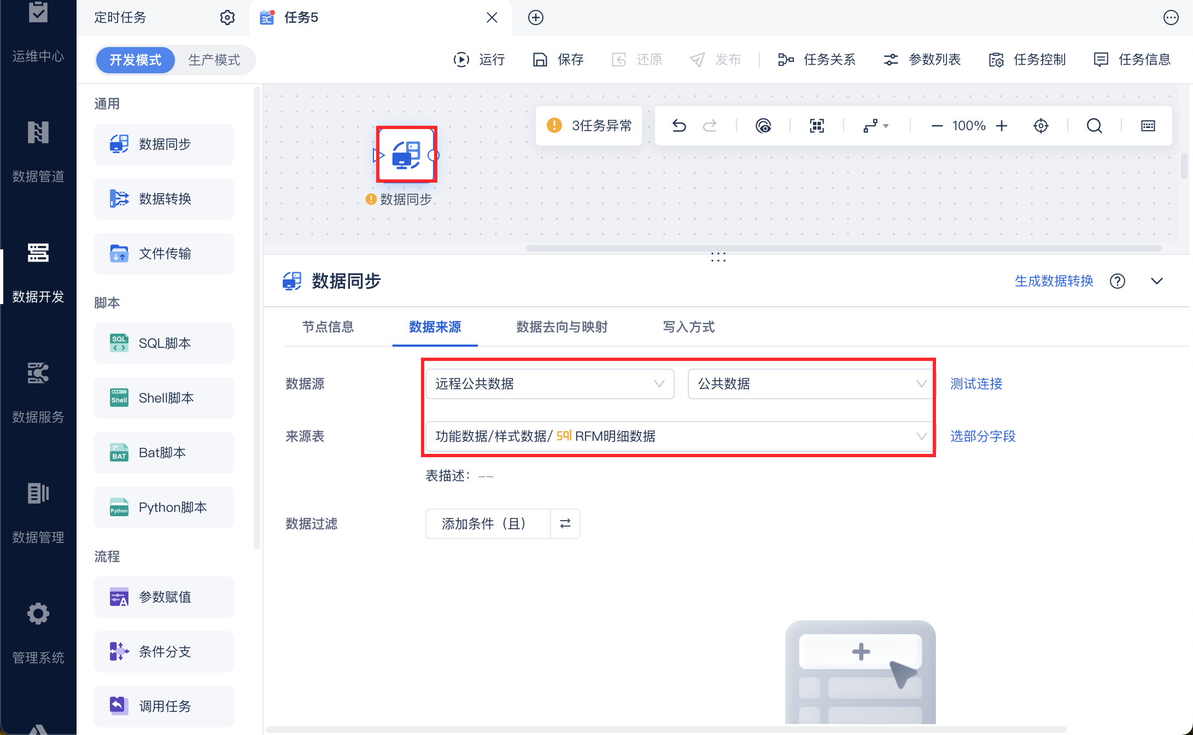Click the 保存 button
This screenshot has width=1193, height=735.
[x=558, y=60]
